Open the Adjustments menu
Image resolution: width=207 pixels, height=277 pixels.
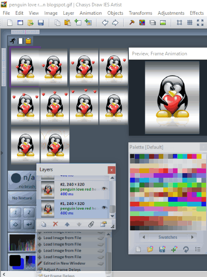click(171, 13)
